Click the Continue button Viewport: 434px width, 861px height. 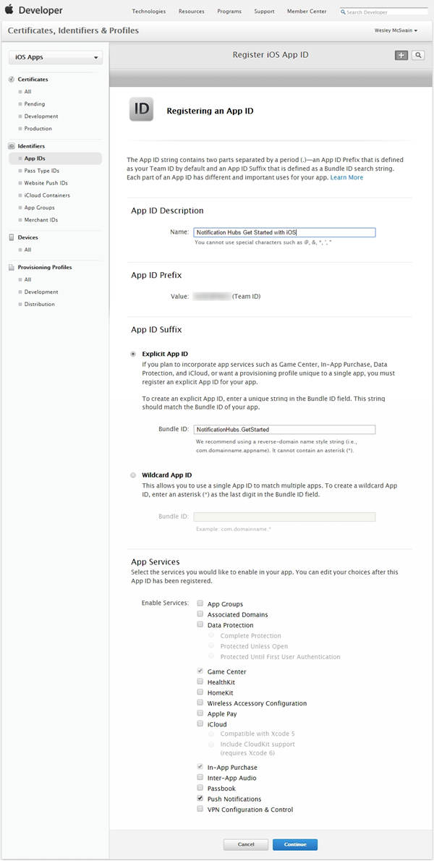[x=295, y=844]
